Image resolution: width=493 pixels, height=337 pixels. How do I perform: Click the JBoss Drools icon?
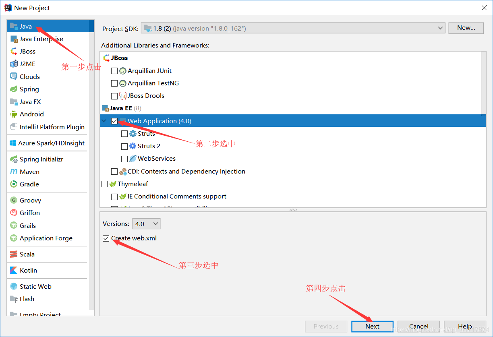point(123,96)
